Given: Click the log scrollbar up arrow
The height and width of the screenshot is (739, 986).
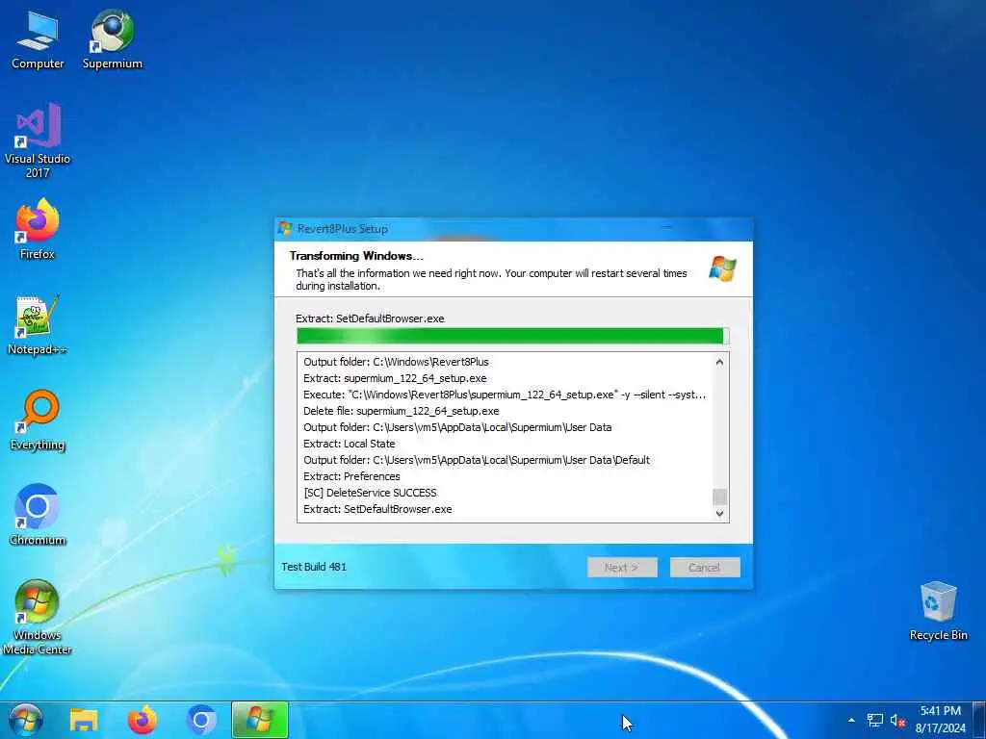Looking at the screenshot, I should pos(720,362).
